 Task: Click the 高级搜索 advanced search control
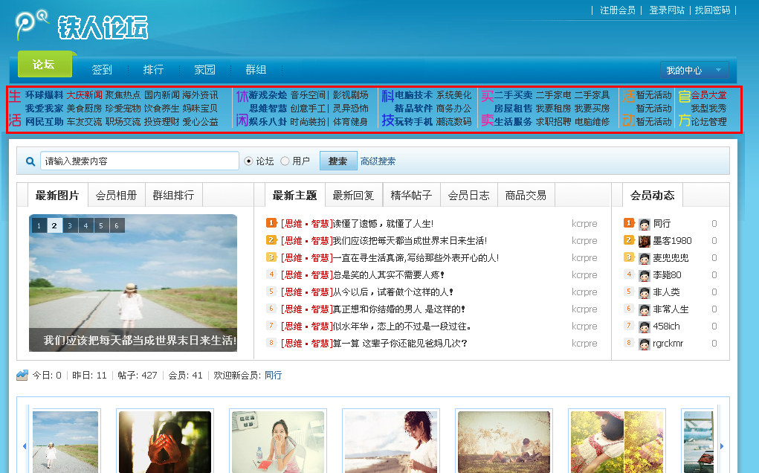pos(377,161)
